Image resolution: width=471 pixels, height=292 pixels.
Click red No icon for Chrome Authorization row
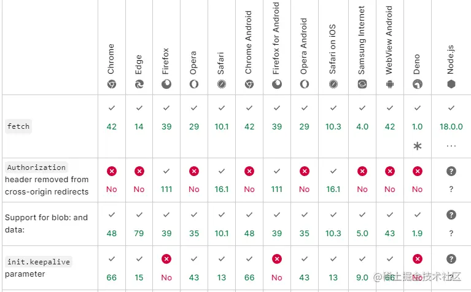point(111,171)
